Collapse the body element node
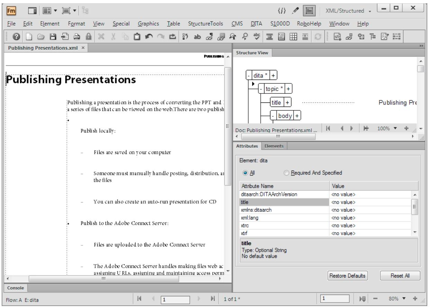The height and width of the screenshot is (307, 430). click(x=273, y=116)
